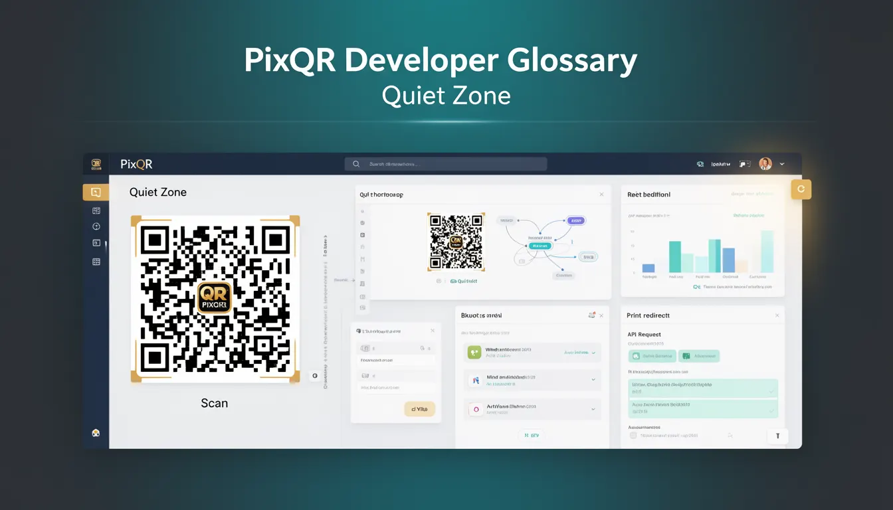Click the first green button under API Request
This screenshot has width=893, height=510.
coord(652,356)
